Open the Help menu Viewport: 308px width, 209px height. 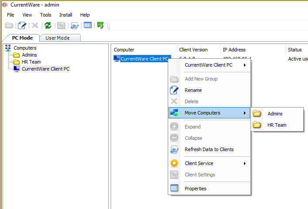click(x=85, y=15)
